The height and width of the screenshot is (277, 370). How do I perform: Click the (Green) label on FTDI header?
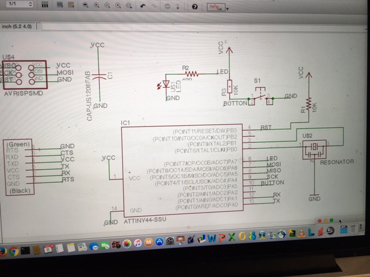tap(18, 144)
